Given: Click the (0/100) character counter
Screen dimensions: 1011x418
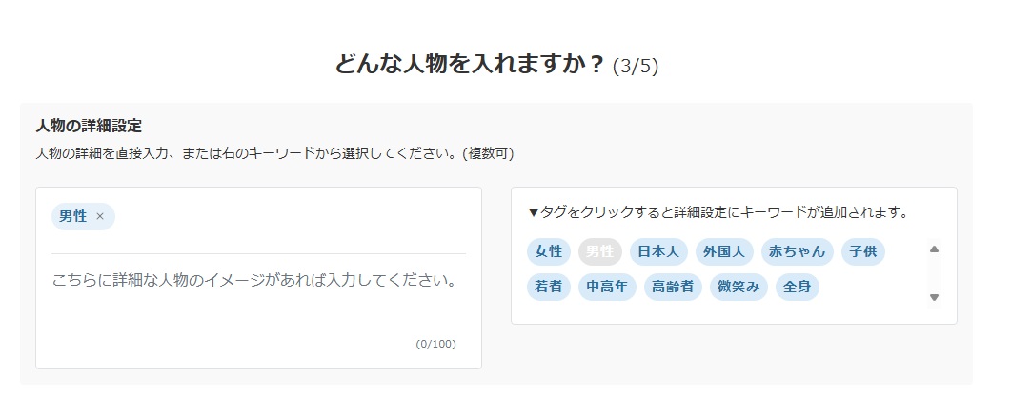Looking at the screenshot, I should coord(435,344).
